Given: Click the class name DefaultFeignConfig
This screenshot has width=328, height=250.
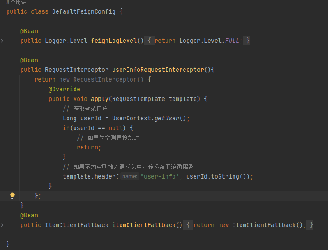Looking at the screenshot, I should tap(84, 12).
